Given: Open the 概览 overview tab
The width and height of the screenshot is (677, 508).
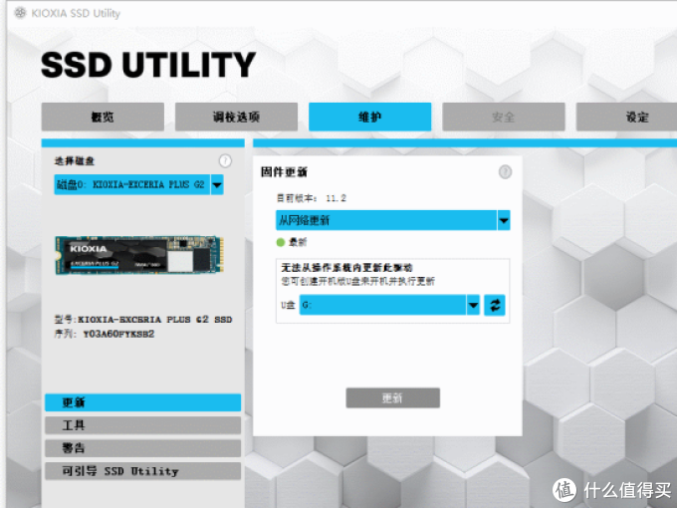Looking at the screenshot, I should (103, 117).
